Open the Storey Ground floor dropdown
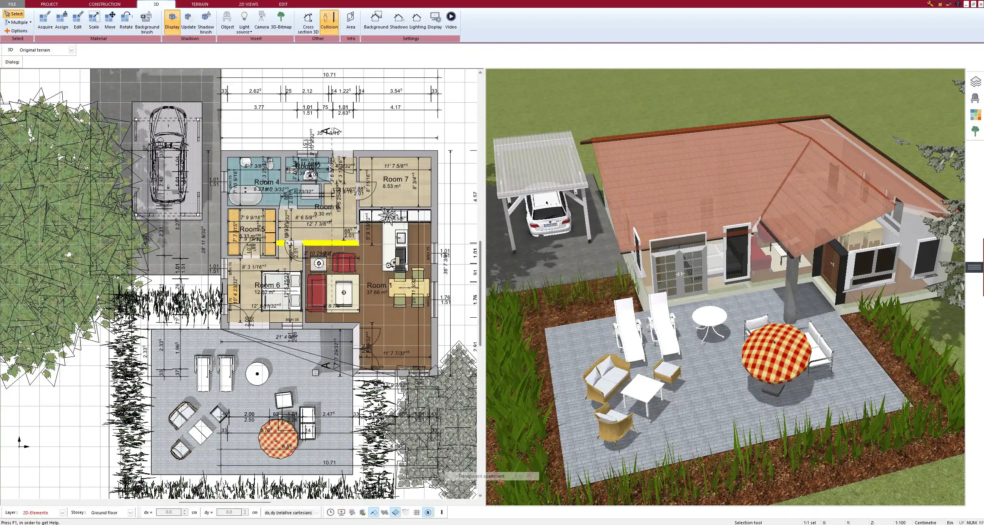The height and width of the screenshot is (525, 984). click(x=130, y=513)
